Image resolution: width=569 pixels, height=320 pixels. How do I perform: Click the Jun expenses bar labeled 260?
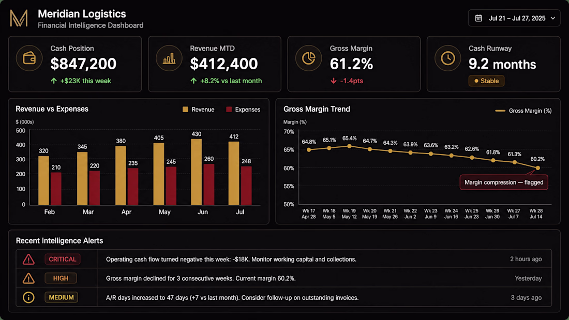point(208,185)
